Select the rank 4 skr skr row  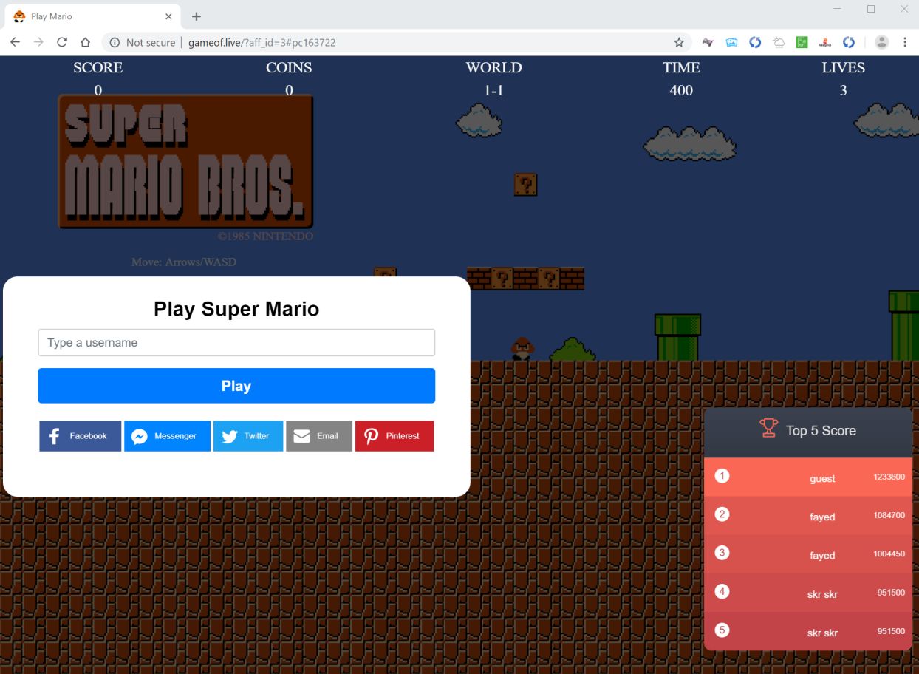click(808, 593)
